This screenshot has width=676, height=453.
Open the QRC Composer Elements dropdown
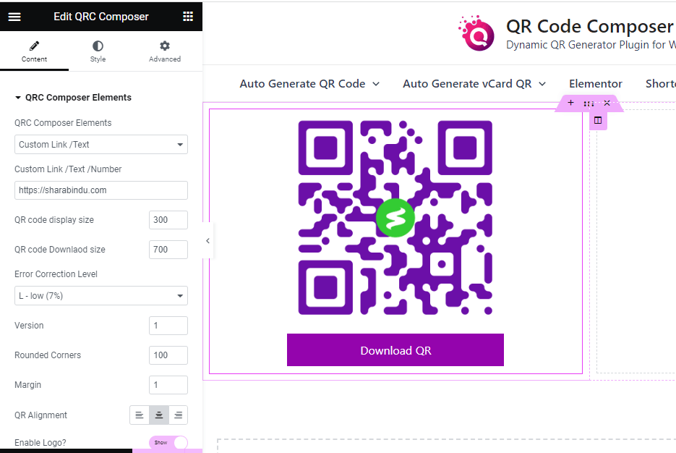click(100, 145)
